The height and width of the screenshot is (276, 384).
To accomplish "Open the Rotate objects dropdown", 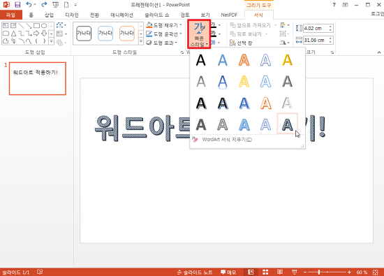I will pos(285,43).
